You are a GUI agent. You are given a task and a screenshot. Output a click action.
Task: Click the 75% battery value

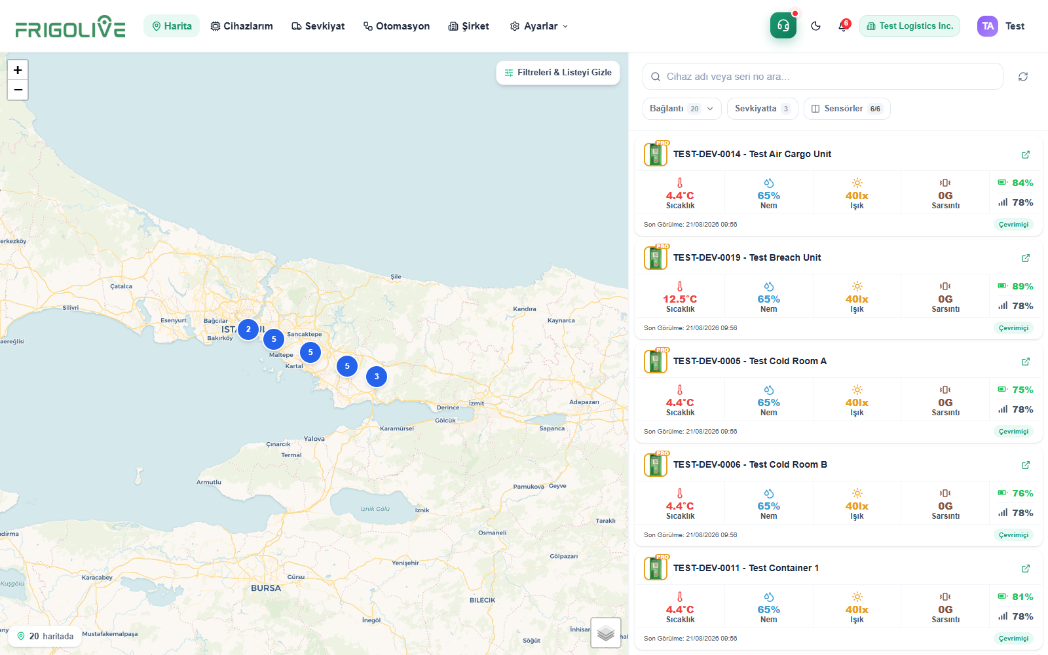(x=1022, y=390)
